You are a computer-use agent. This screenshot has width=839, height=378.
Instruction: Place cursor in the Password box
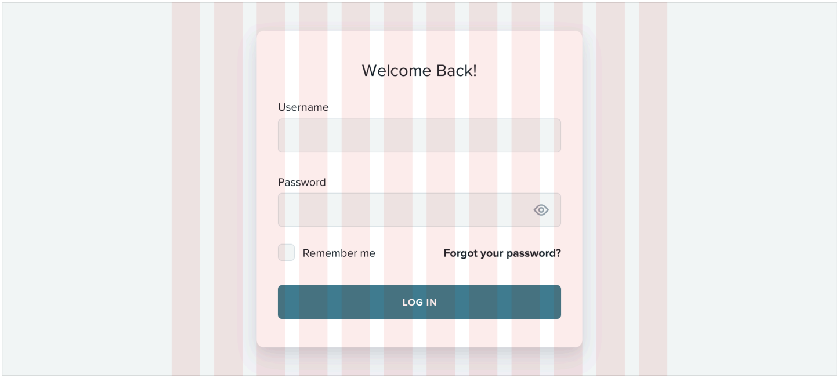tap(403, 210)
